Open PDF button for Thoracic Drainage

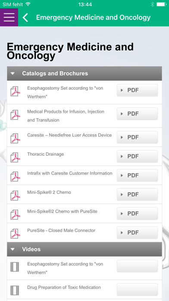(x=137, y=157)
